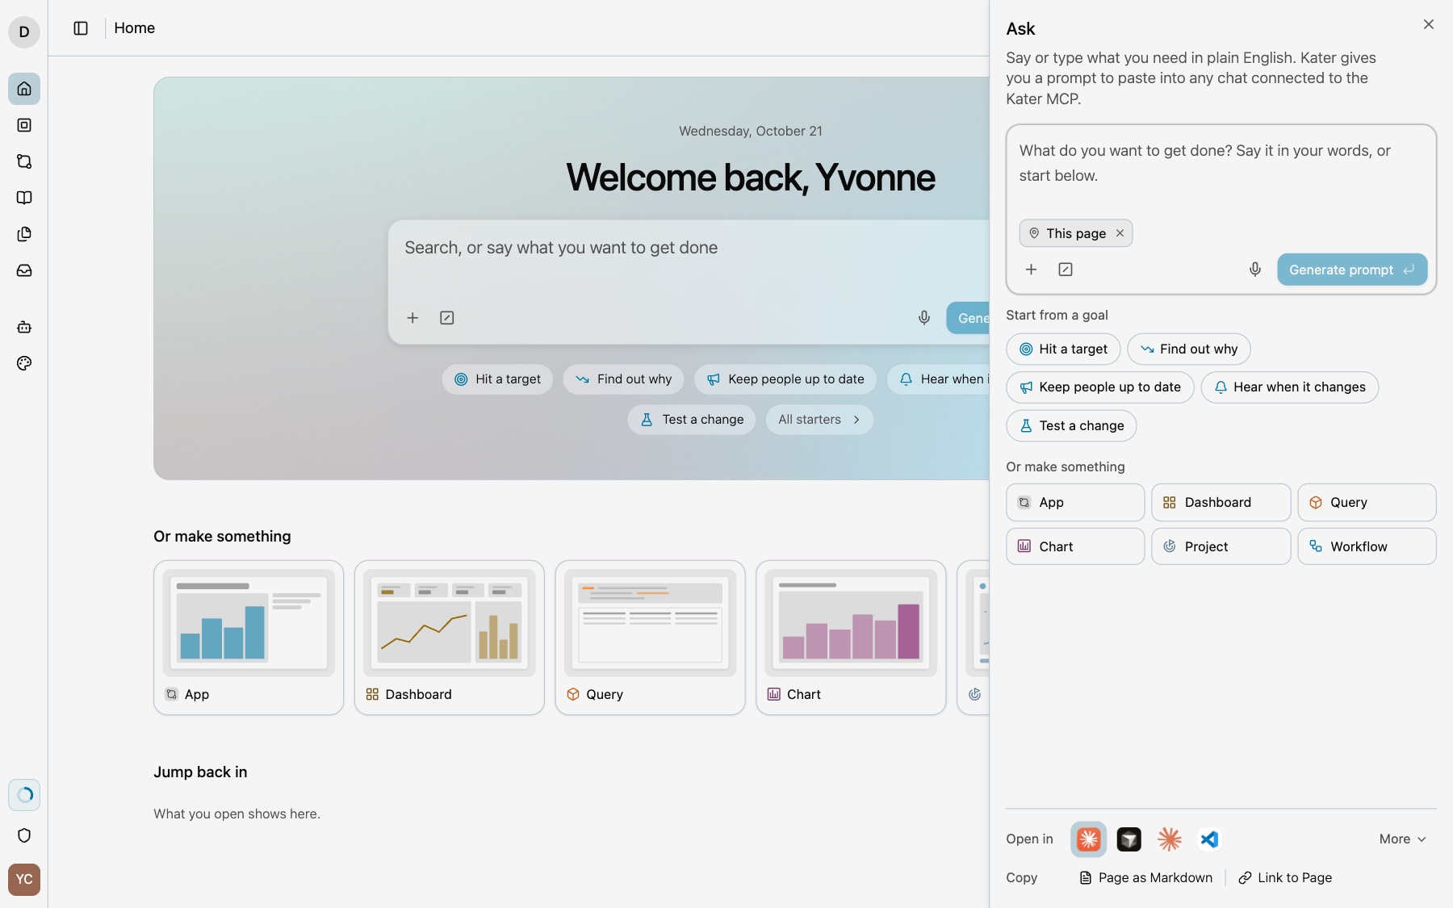Choose Find out why in the Ask panel

pyautogui.click(x=1188, y=349)
